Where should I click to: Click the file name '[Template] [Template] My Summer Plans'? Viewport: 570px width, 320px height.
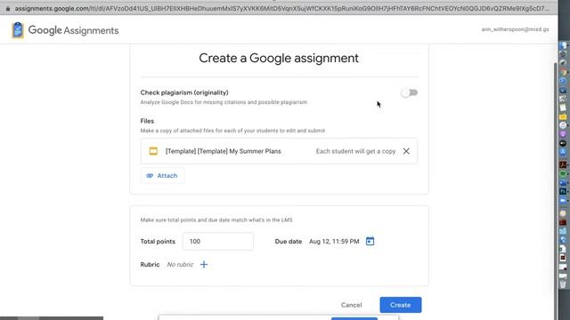[224, 151]
